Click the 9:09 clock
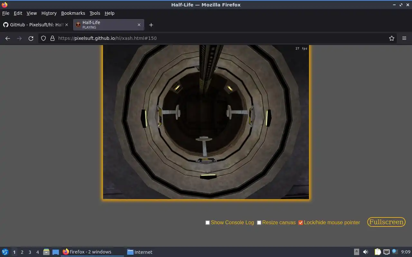The image size is (412, 257). coord(406,252)
